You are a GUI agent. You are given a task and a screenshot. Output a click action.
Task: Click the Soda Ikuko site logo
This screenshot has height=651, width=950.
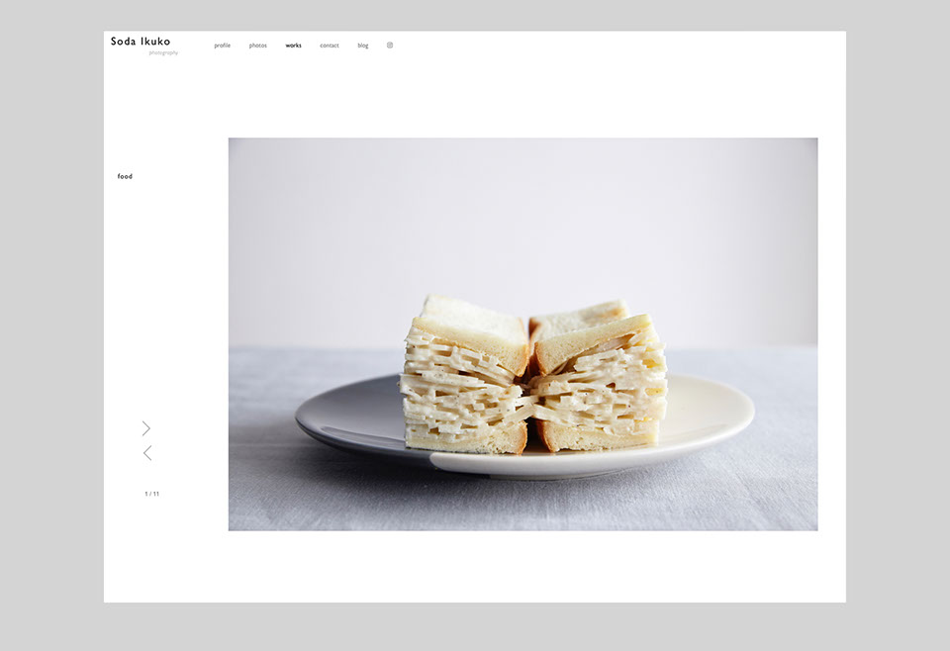pyautogui.click(x=141, y=42)
